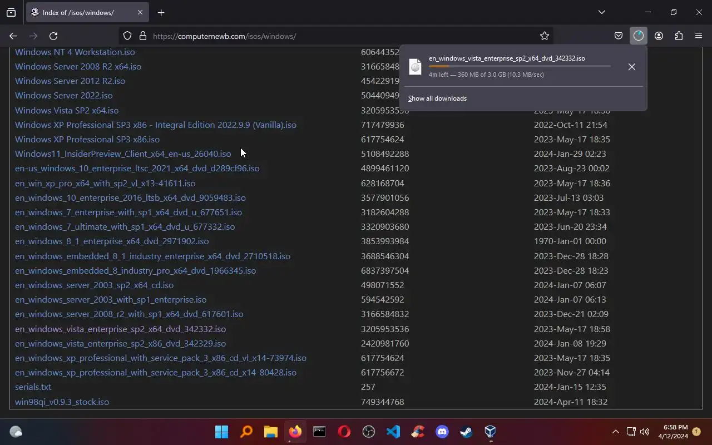Viewport: 712px width, 445px height.
Task: Click en_win_xp_pro_x64_with_sp2 ISO link
Action: [105, 183]
